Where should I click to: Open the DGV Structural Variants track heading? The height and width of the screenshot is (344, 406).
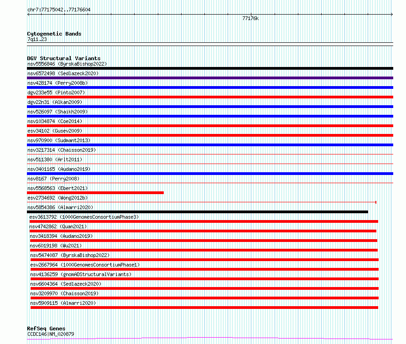pyautogui.click(x=64, y=58)
